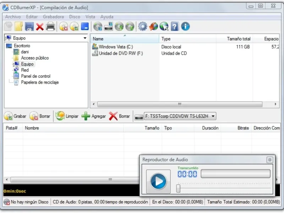Sort by Tamaño total column header
This screenshot has width=284, height=213.
coord(234,39)
